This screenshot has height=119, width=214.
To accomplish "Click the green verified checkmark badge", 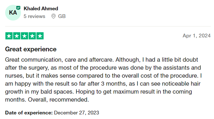I will coord(18,8).
